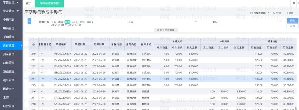Click the 发出金额 column header
Screen dimensions: 299x110
click(239, 48)
